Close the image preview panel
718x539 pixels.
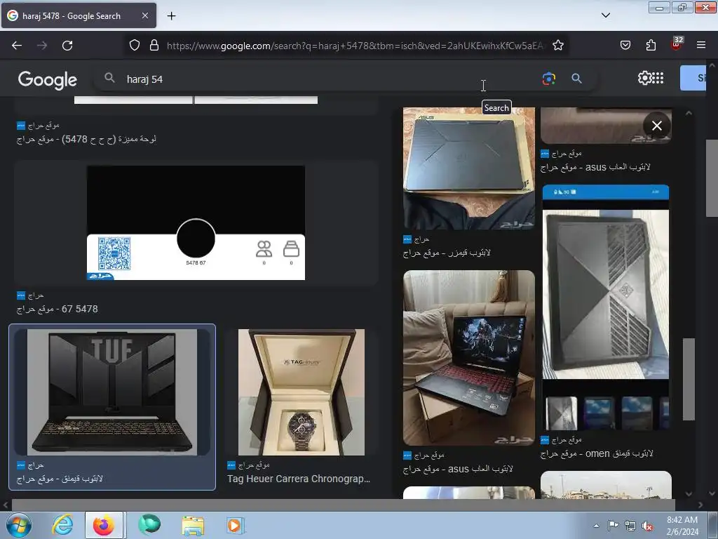[656, 126]
